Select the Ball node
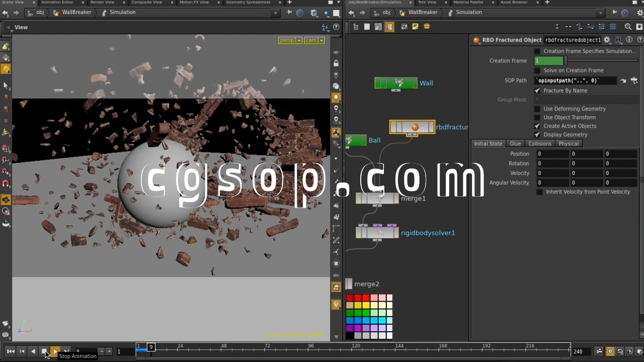The image size is (644, 362). coord(356,140)
